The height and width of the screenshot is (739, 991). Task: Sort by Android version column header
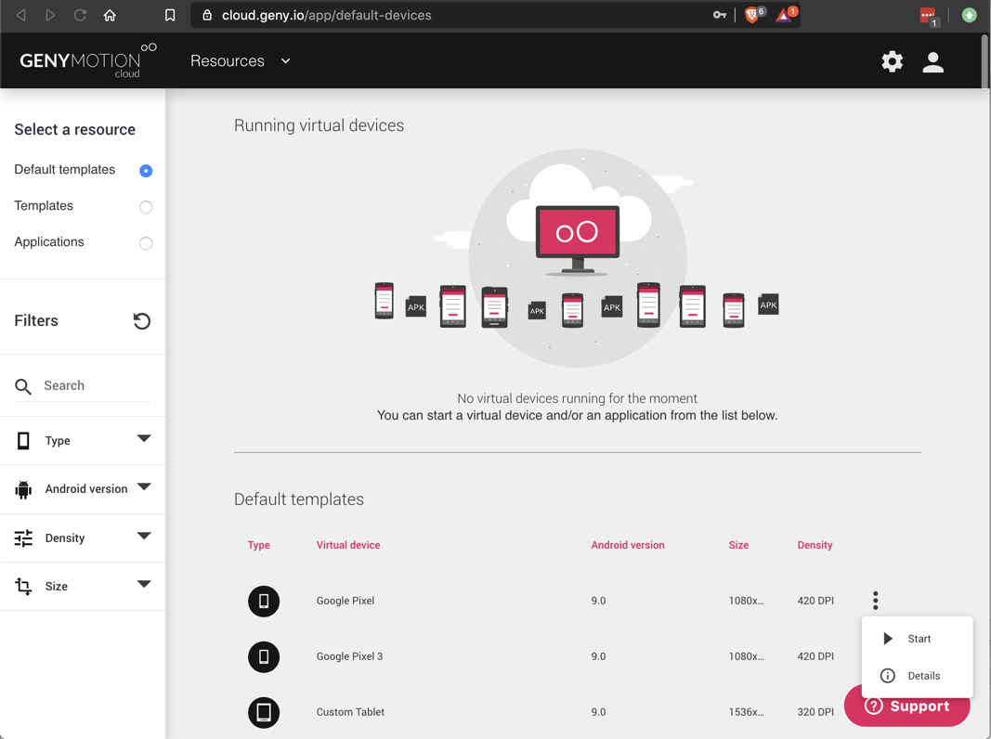click(628, 545)
